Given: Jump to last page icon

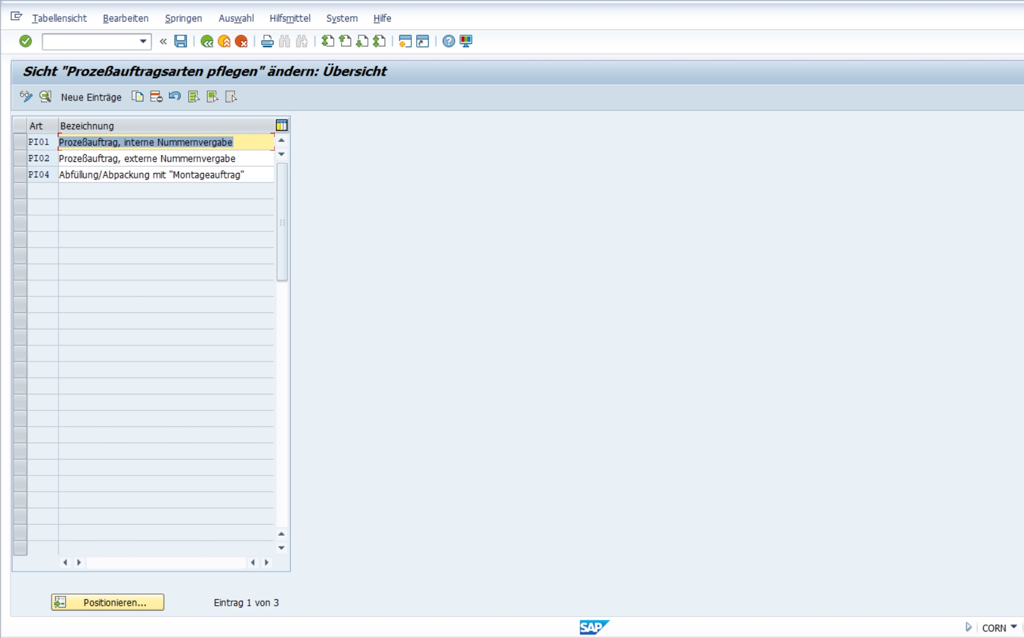Looking at the screenshot, I should tap(380, 41).
